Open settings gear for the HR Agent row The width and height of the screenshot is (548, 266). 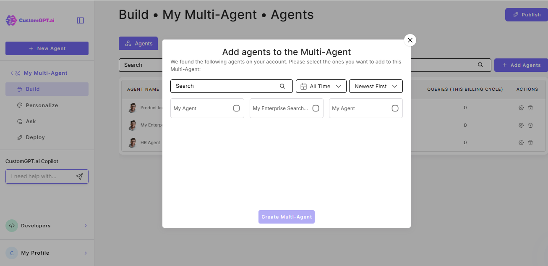pos(521,142)
